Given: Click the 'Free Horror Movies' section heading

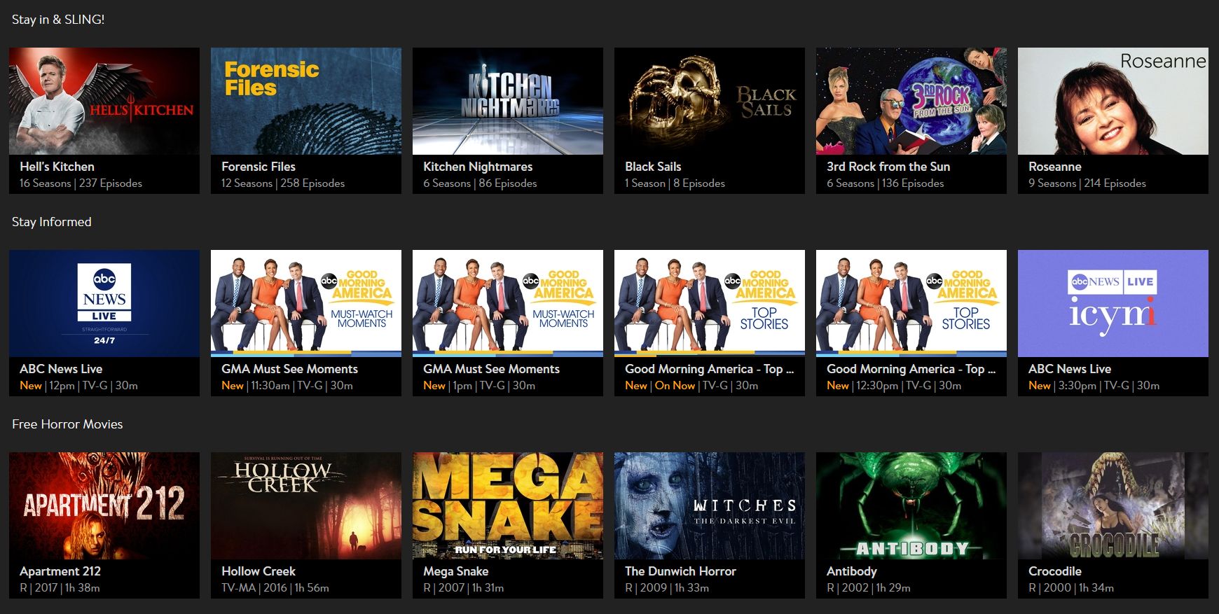Looking at the screenshot, I should click(67, 424).
